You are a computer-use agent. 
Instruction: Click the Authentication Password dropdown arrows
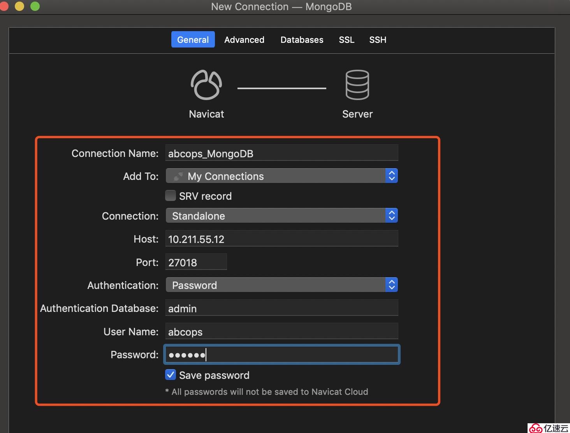(x=392, y=285)
